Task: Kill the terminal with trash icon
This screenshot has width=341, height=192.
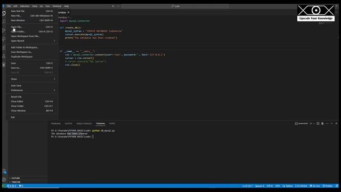Action: click(x=322, y=123)
